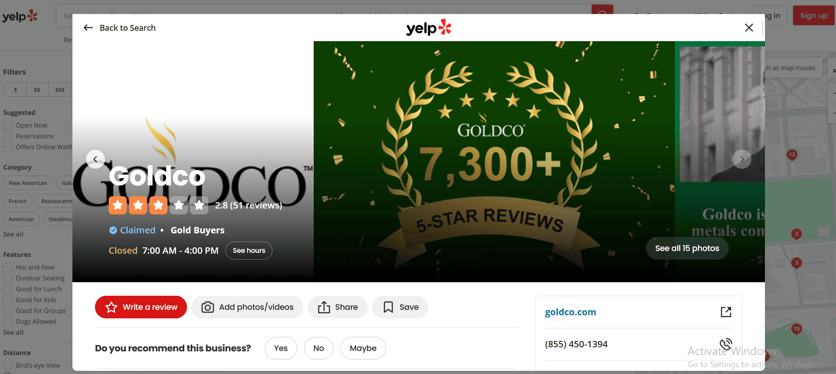Check the Hot and New feature
The image size is (836, 374).
[8, 267]
